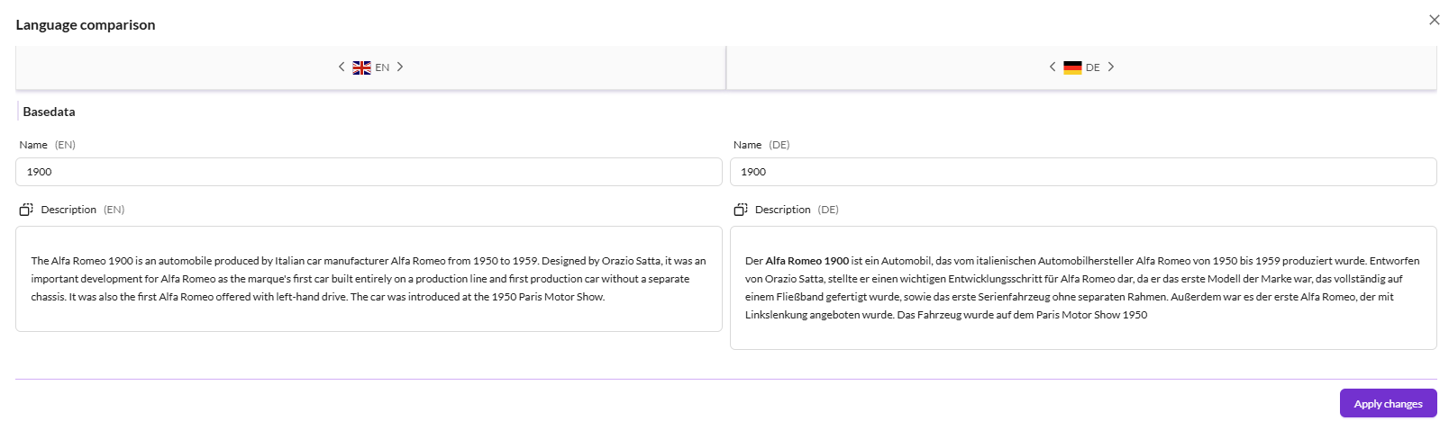Close the Language comparison dialog
The image size is (1449, 430).
(x=1434, y=20)
